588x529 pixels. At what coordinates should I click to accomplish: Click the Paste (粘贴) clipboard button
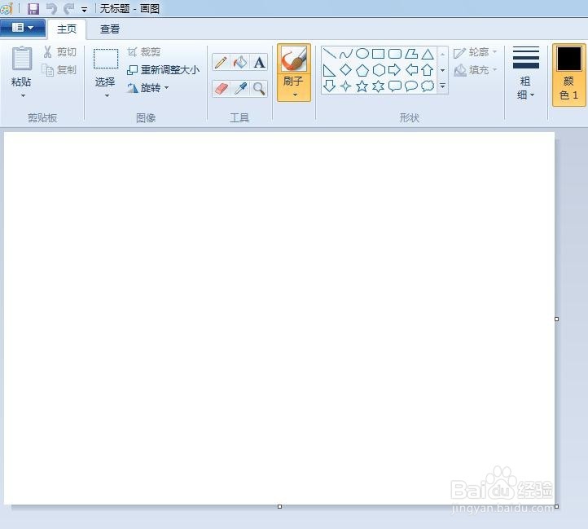pos(21,67)
